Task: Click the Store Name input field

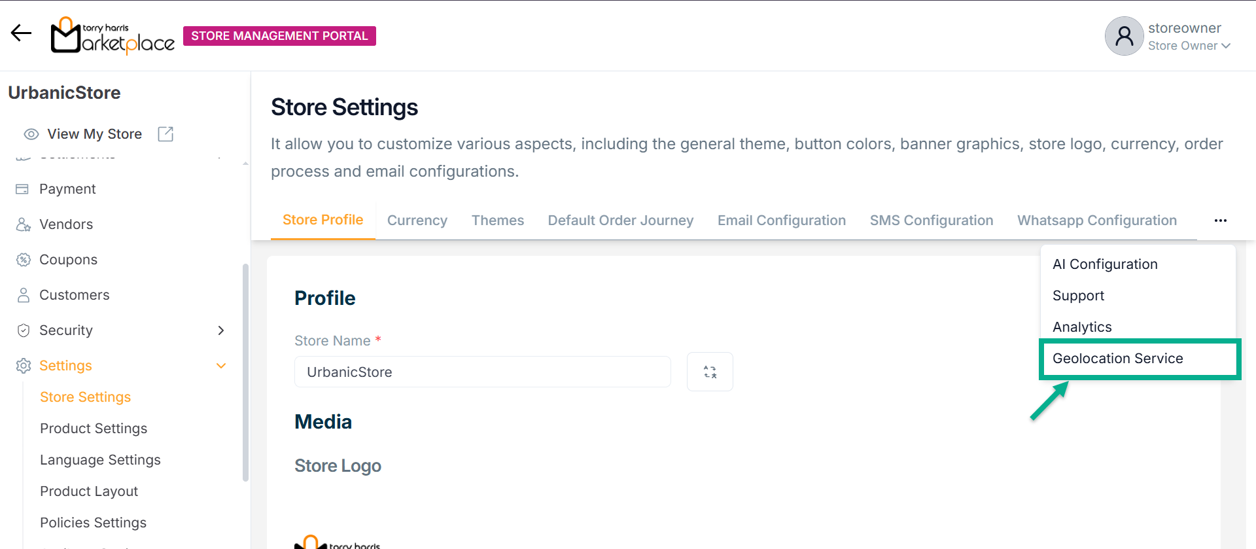Action: (x=482, y=372)
